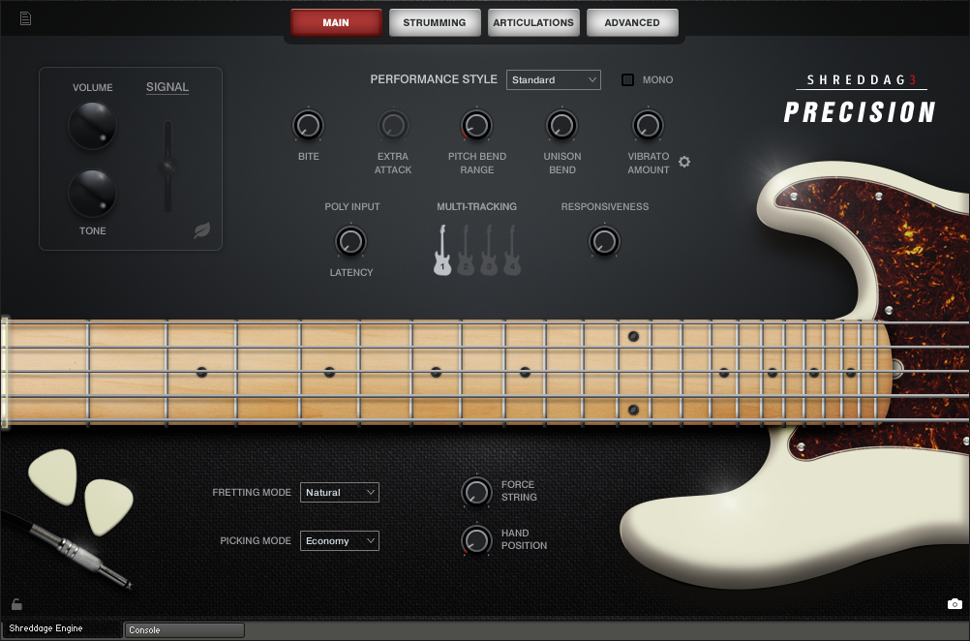The height and width of the screenshot is (641, 970).
Task: Adjust the SIGNAL fader slider
Action: (x=167, y=168)
